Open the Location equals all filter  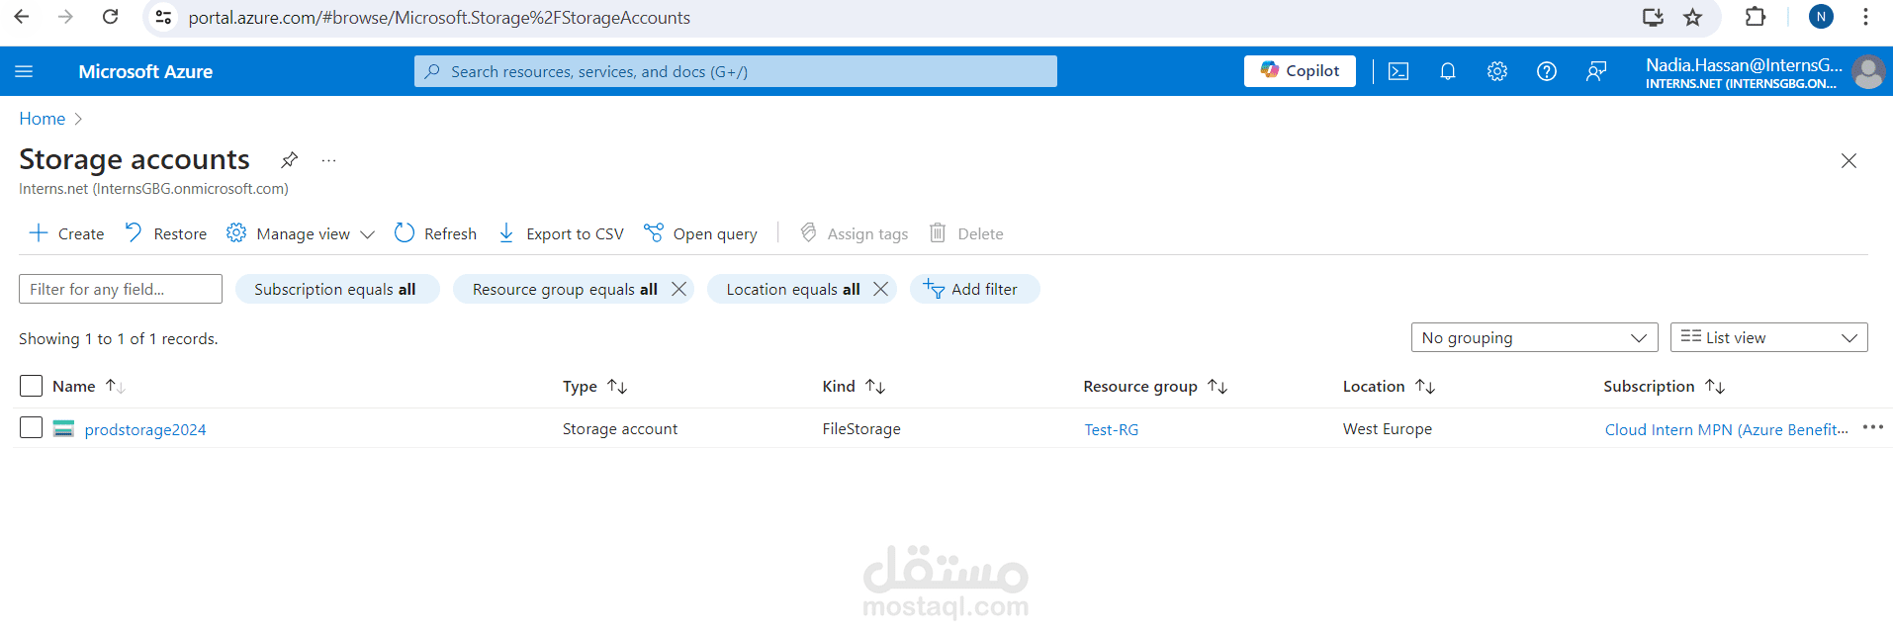792,289
